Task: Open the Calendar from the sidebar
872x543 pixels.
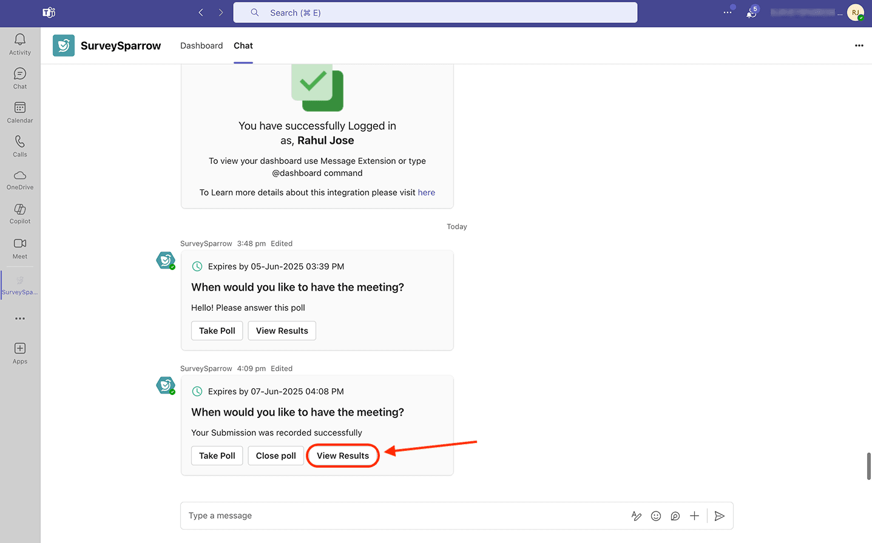Action: pos(20,112)
